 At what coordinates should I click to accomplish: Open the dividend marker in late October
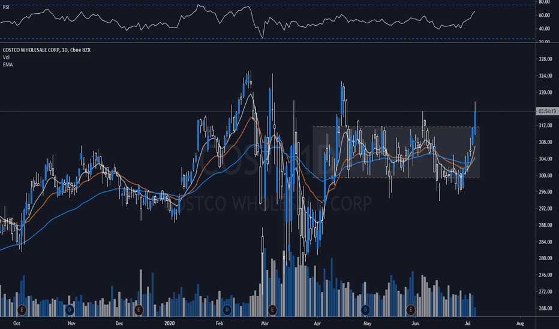pyautogui.click(x=69, y=310)
